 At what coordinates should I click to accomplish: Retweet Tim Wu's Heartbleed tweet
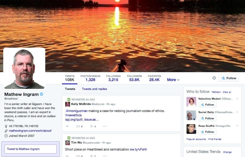point(78,155)
